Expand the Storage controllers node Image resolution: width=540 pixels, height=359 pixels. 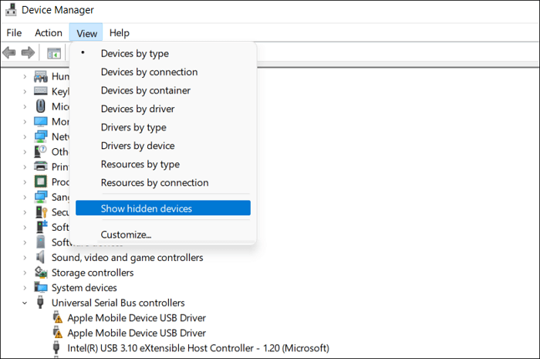(25, 273)
